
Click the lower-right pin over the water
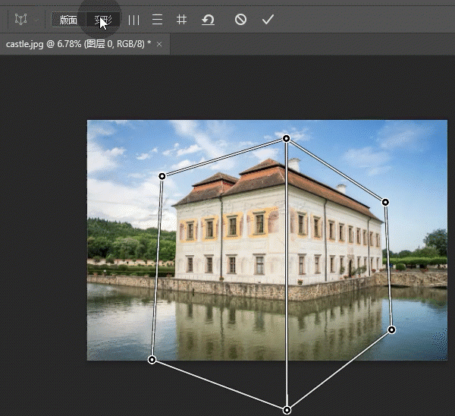(x=392, y=329)
